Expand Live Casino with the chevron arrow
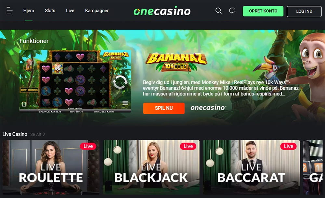Image resolution: width=325 pixels, height=198 pixels. pyautogui.click(x=44, y=134)
